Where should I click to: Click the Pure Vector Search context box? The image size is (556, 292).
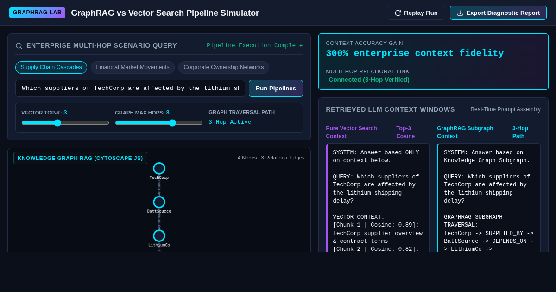click(378, 197)
